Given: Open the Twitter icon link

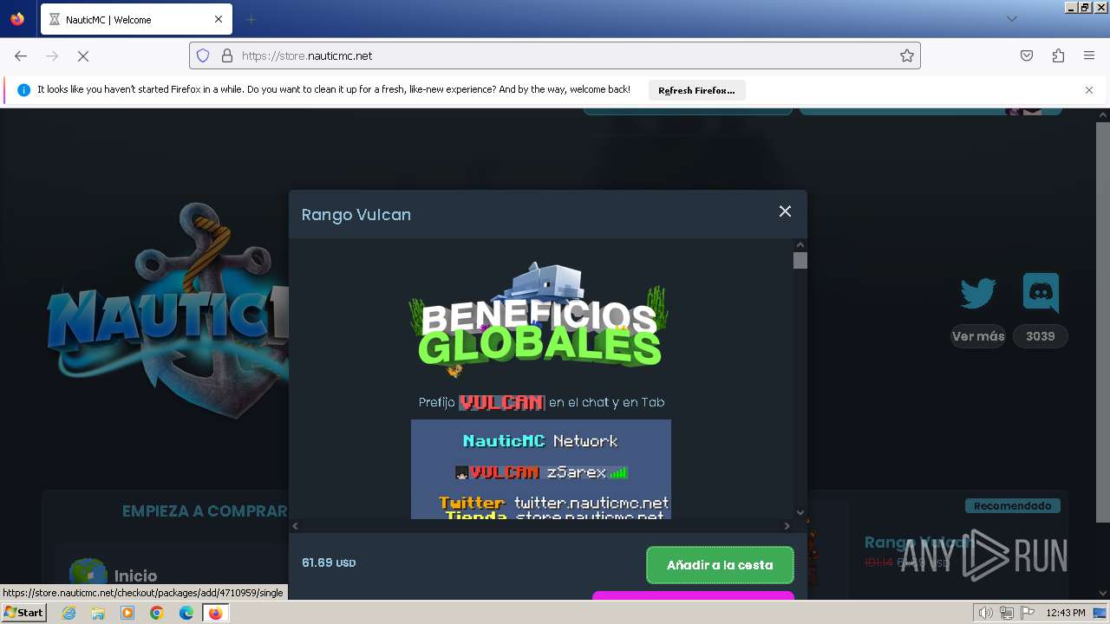Looking at the screenshot, I should coord(978,293).
